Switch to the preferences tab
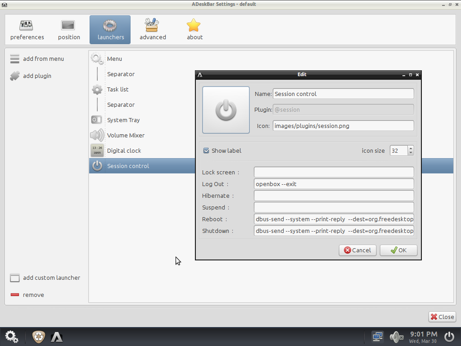461x346 pixels. click(27, 30)
